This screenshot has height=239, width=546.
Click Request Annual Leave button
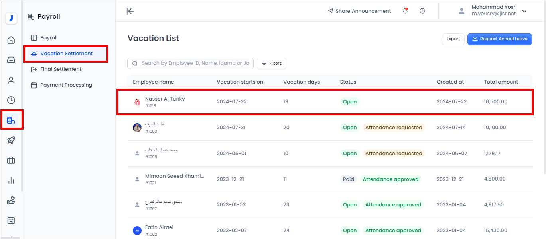point(499,39)
